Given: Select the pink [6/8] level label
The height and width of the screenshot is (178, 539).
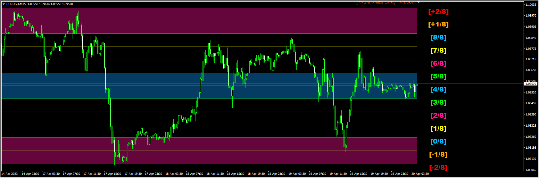Looking at the screenshot, I should (438, 63).
